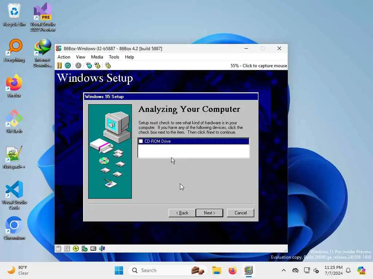Screen dimensions: 373x279
Task: Open the Action menu in 86Box
Action: tap(64, 57)
